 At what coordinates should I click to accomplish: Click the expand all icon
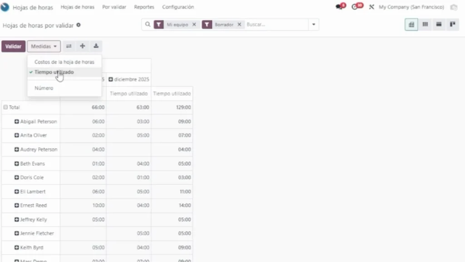point(82,46)
